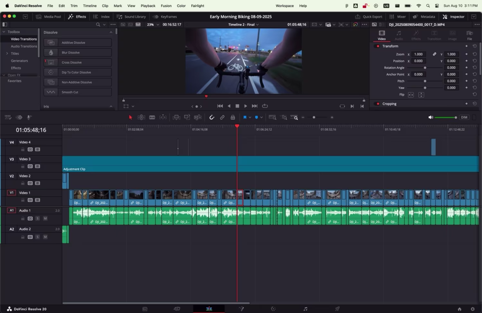Open the Fairlight menu

[197, 5]
